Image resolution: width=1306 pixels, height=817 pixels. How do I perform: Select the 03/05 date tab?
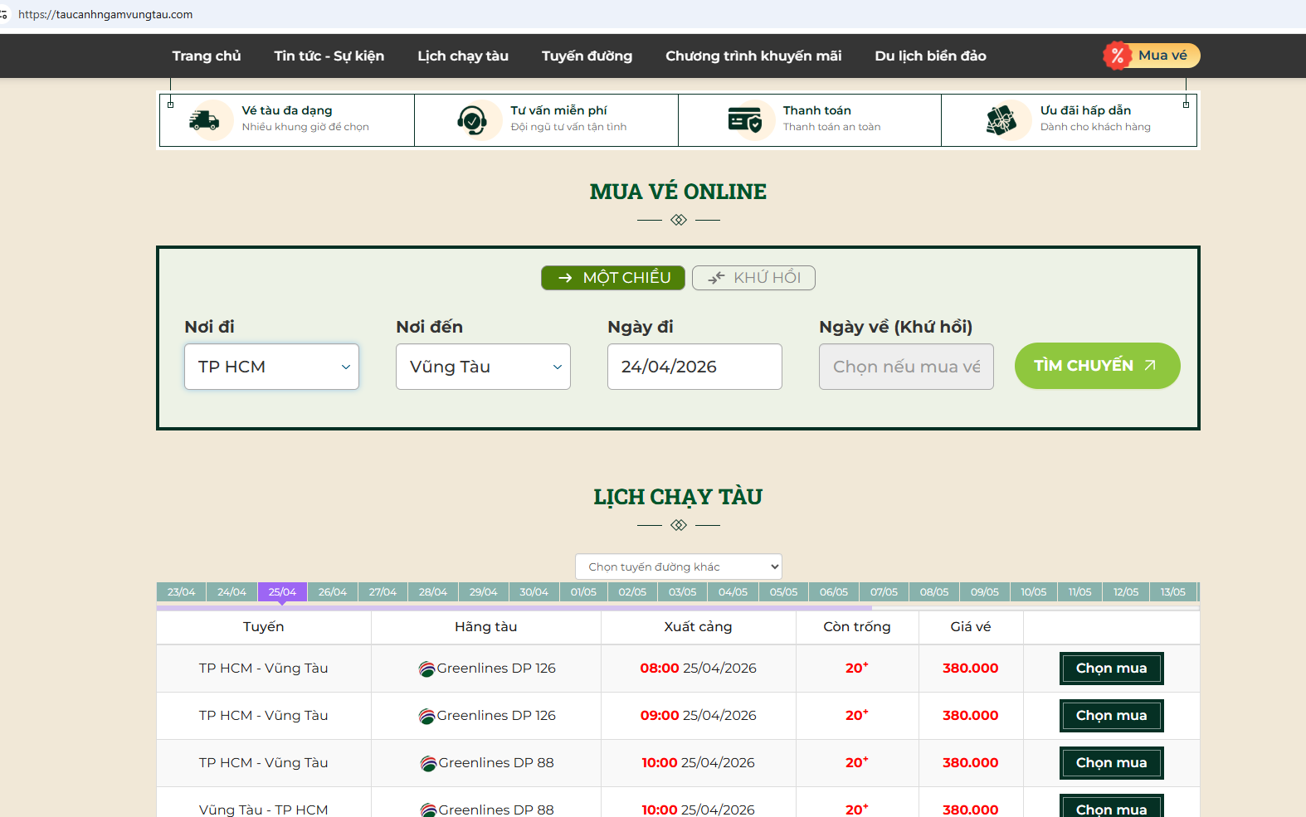(x=683, y=591)
